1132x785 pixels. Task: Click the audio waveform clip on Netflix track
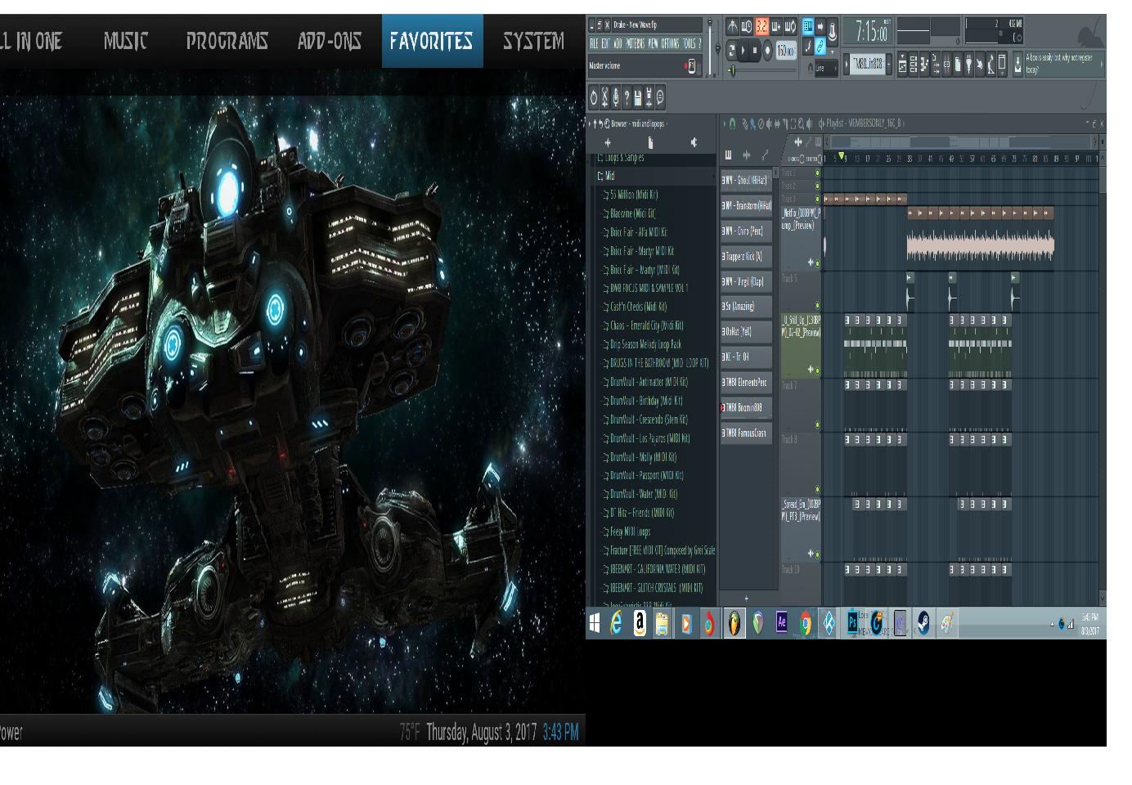[980, 245]
